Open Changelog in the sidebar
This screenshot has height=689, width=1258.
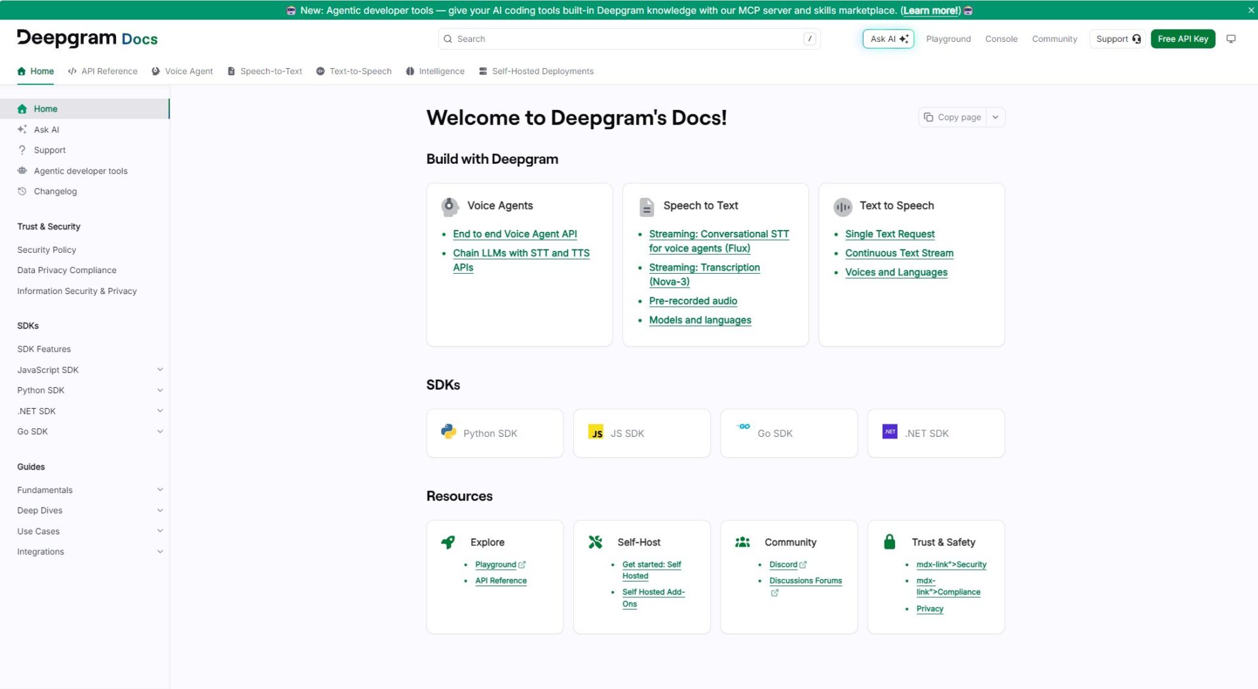pos(55,191)
